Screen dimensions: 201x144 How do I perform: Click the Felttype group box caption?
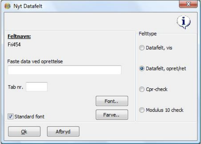pos(148,34)
